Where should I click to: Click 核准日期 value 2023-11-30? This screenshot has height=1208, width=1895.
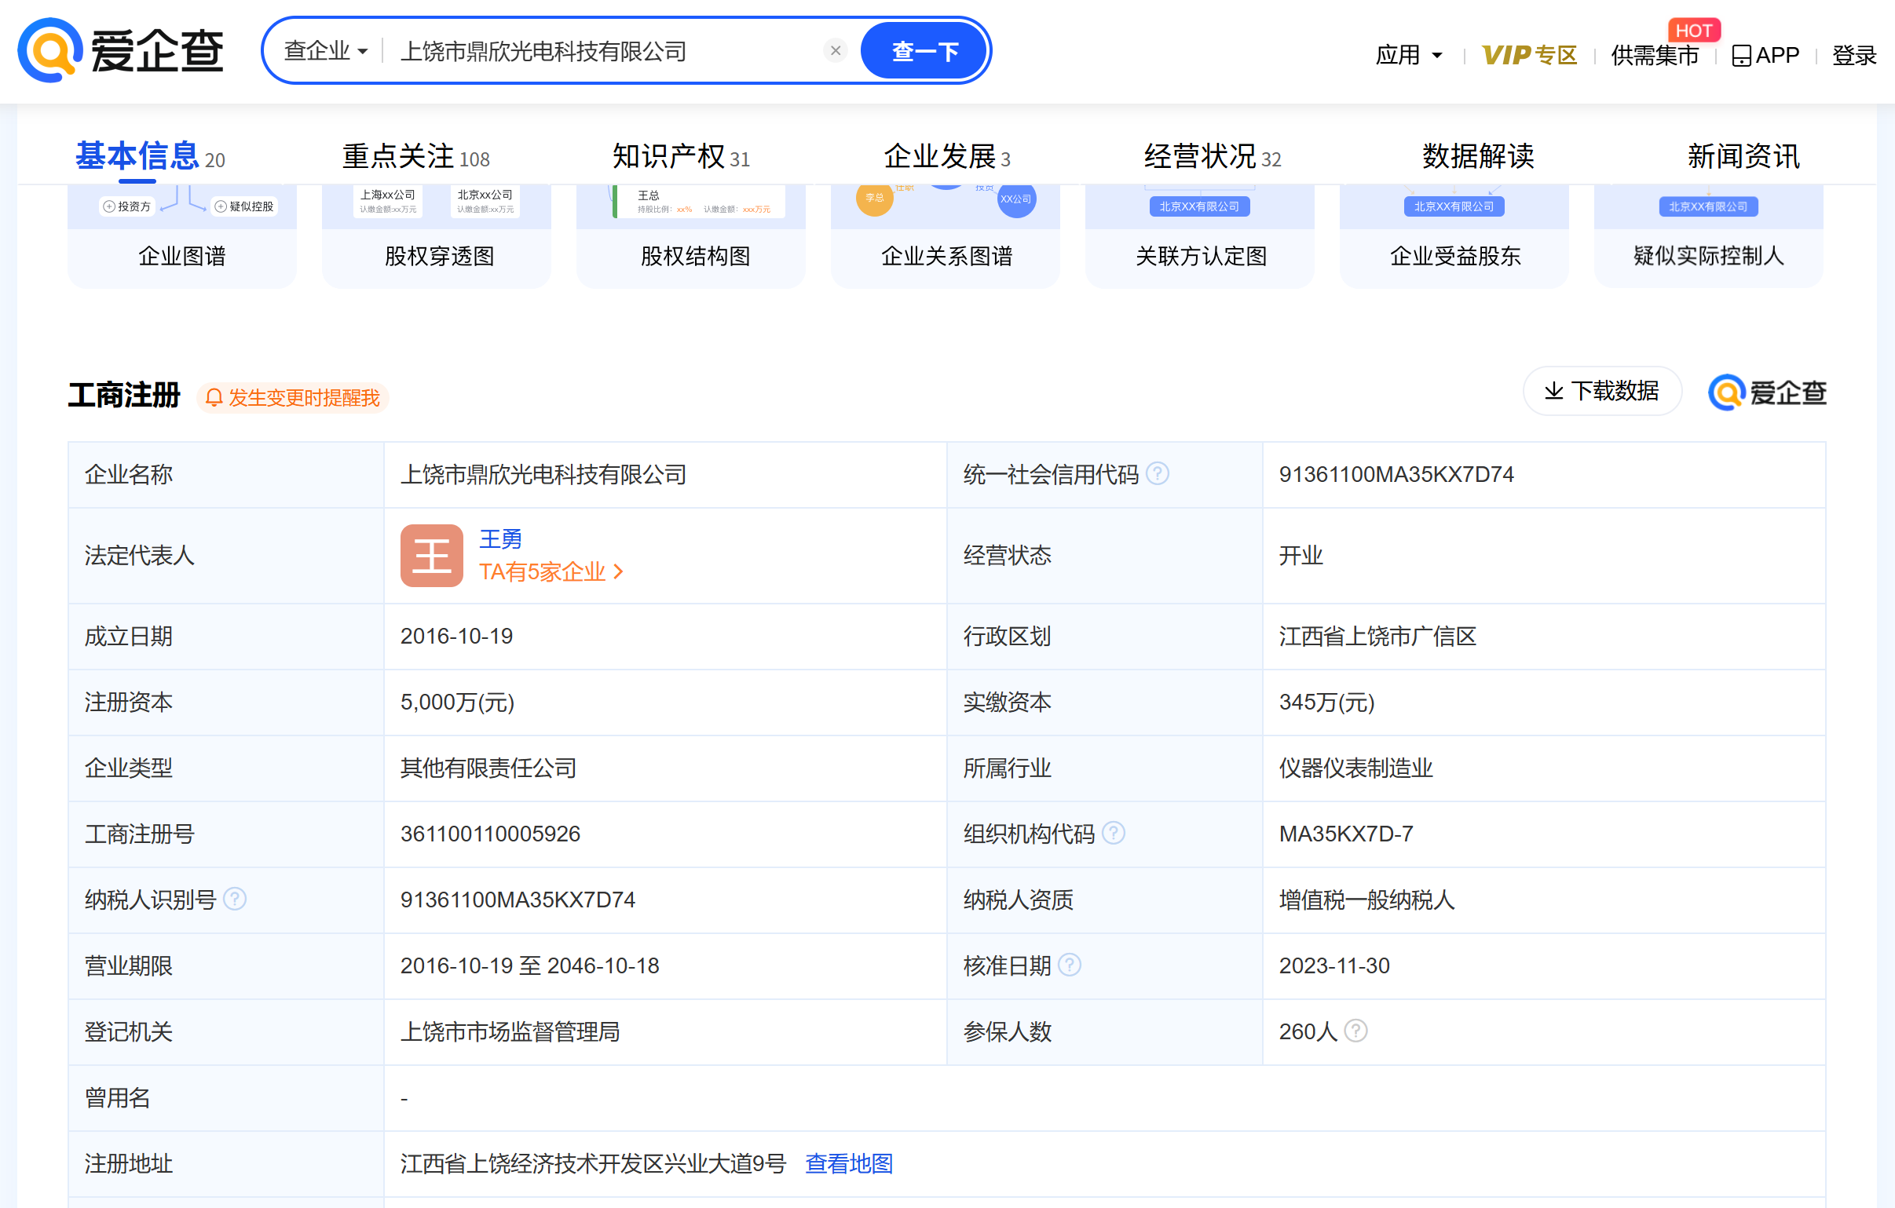1334,965
